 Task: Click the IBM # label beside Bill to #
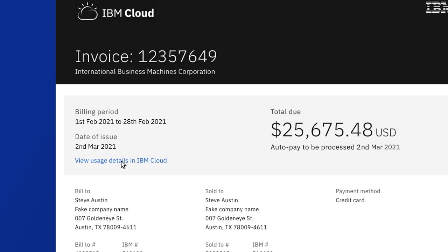pyautogui.click(x=130, y=245)
